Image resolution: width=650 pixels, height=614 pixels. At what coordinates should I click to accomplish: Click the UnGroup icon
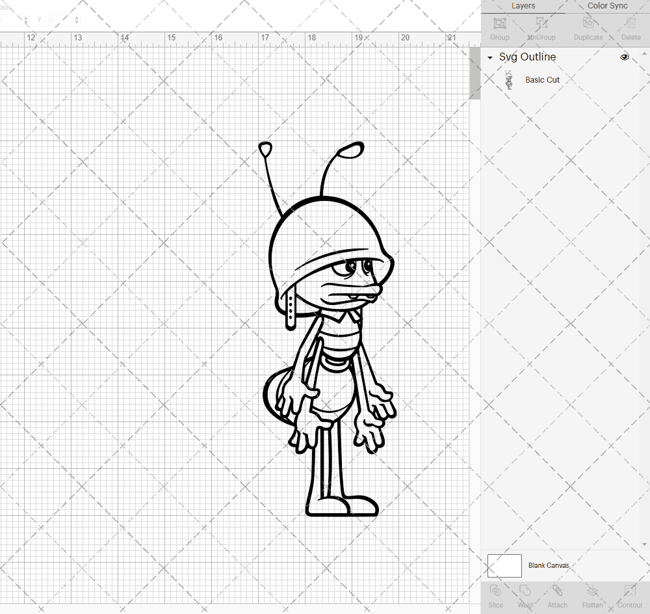pyautogui.click(x=541, y=23)
